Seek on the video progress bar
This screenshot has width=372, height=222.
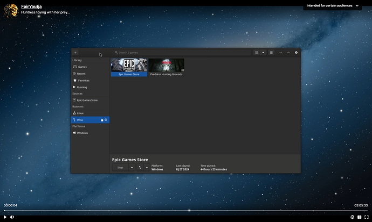pos(186,210)
